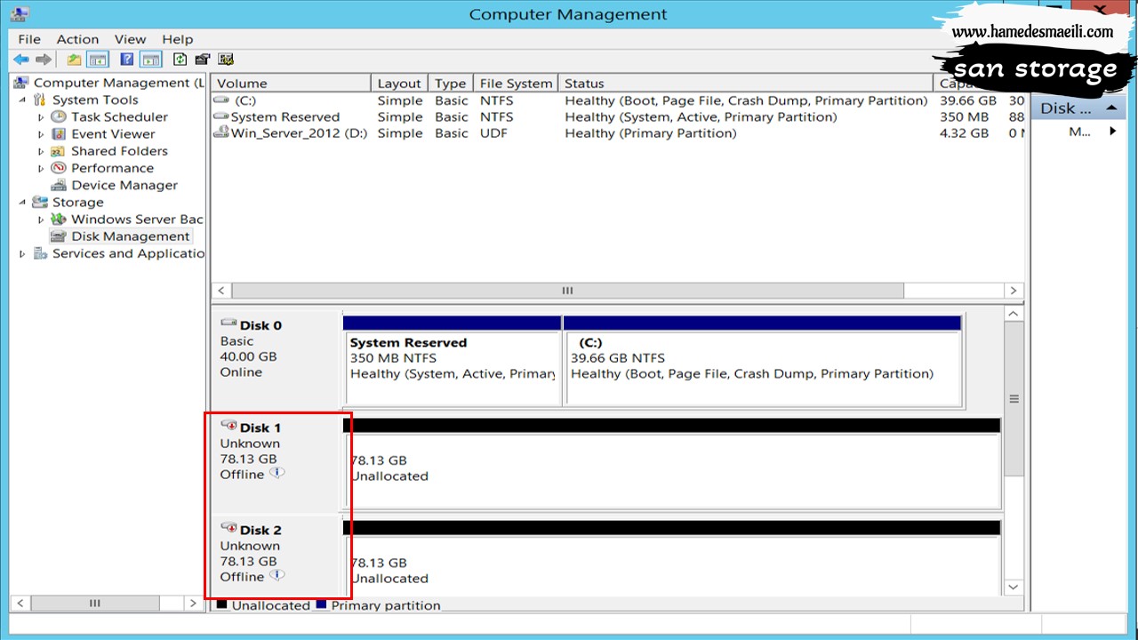Expand the Event Viewer node
1138x640 pixels.
pos(41,134)
